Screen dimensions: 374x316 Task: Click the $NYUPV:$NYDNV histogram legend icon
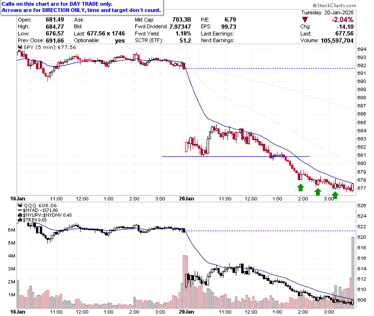[x=20, y=215]
